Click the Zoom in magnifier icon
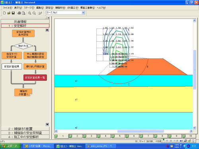Viewport: 199px width, 149px height. 29,13
